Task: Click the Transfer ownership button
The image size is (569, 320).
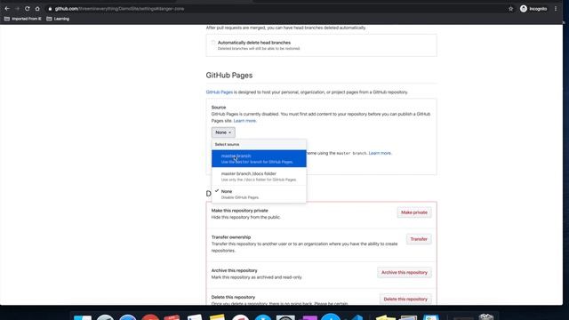Action: point(419,239)
